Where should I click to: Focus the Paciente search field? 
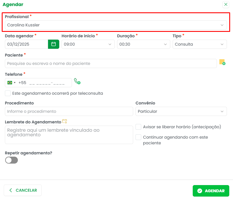tap(111, 63)
